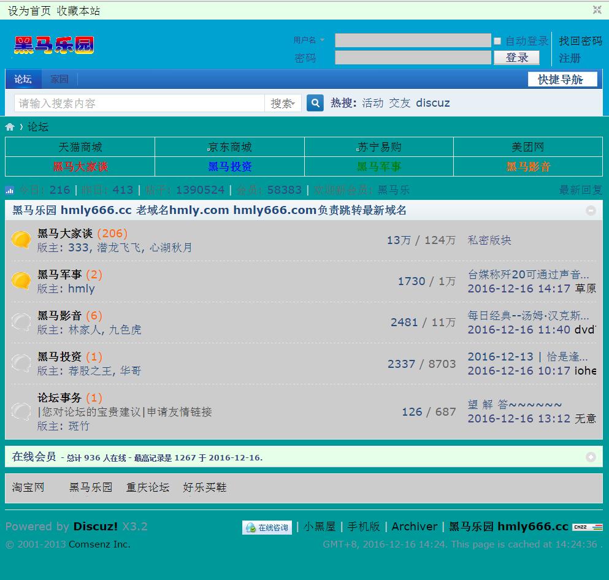Collapse the 黑马乐园 hmly666.cc category section
This screenshot has width=609, height=580.
pyautogui.click(x=591, y=210)
